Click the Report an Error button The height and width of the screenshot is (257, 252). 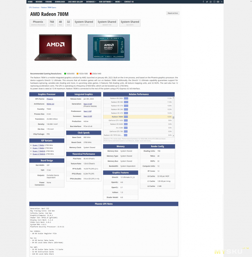pos(173,13)
